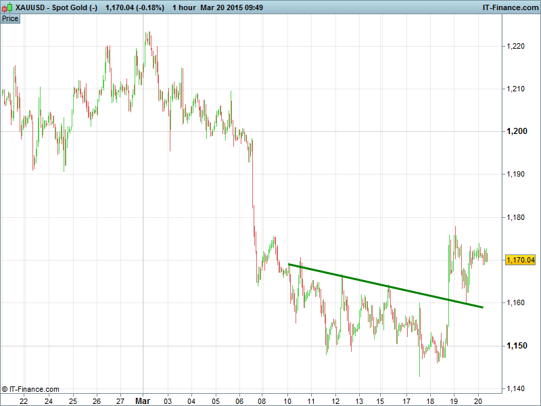The image size is (541, 406).
Task: Click the 1,170.04 (-0.18%) price readout in header
Action: pyautogui.click(x=135, y=7)
